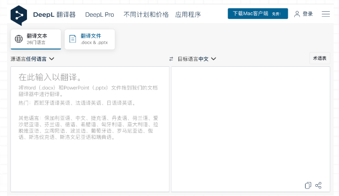Viewport: 339px width, 196px height.
Task: Click the 下载Mac客户端 button
Action: click(258, 13)
